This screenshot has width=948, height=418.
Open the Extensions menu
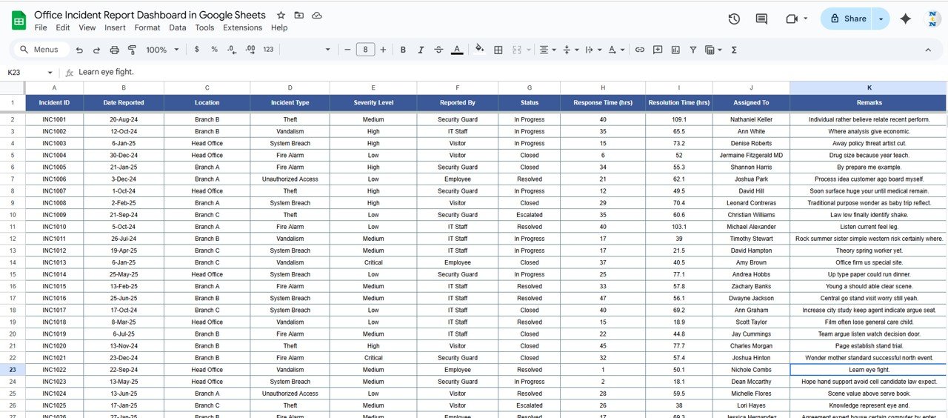[242, 27]
